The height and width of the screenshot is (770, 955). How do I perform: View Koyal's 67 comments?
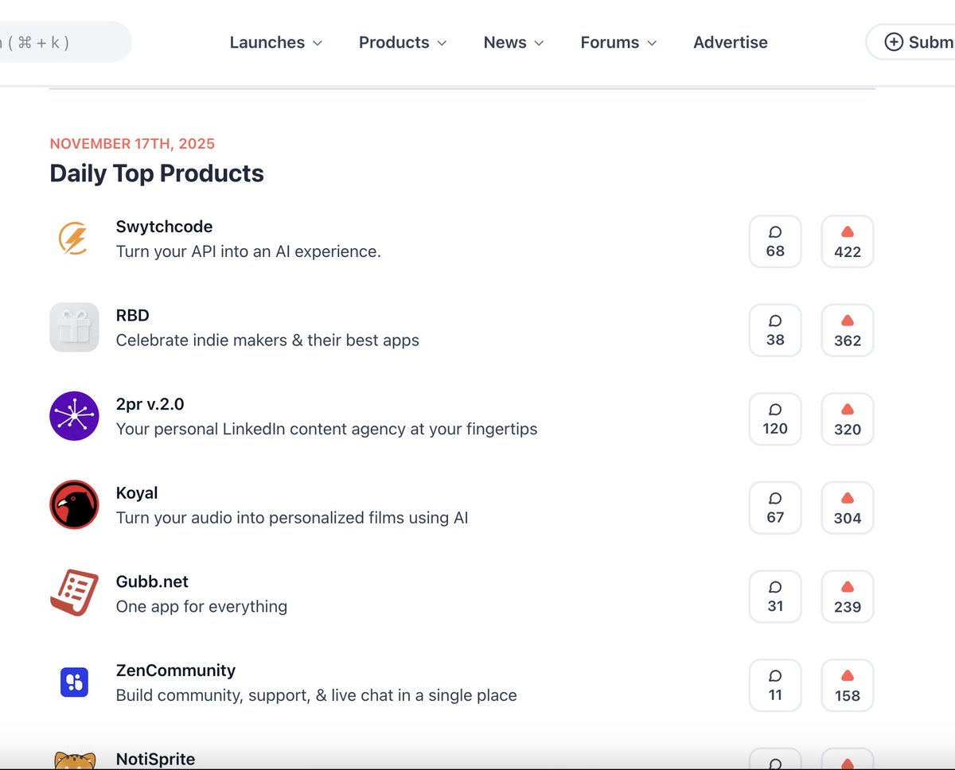[x=775, y=507]
